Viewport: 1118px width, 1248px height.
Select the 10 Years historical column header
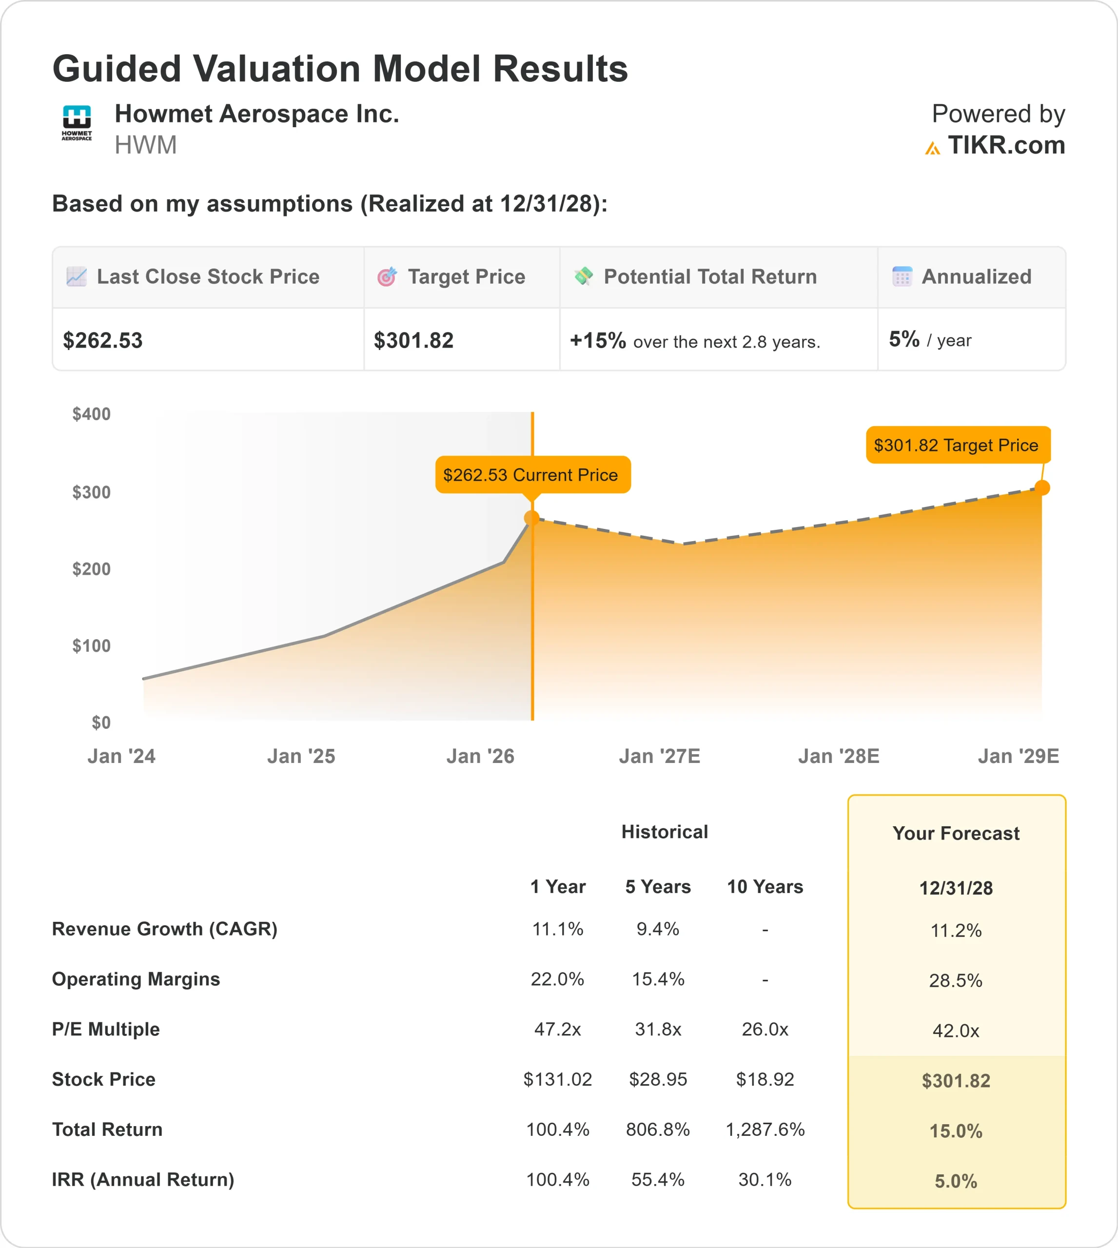pos(765,886)
